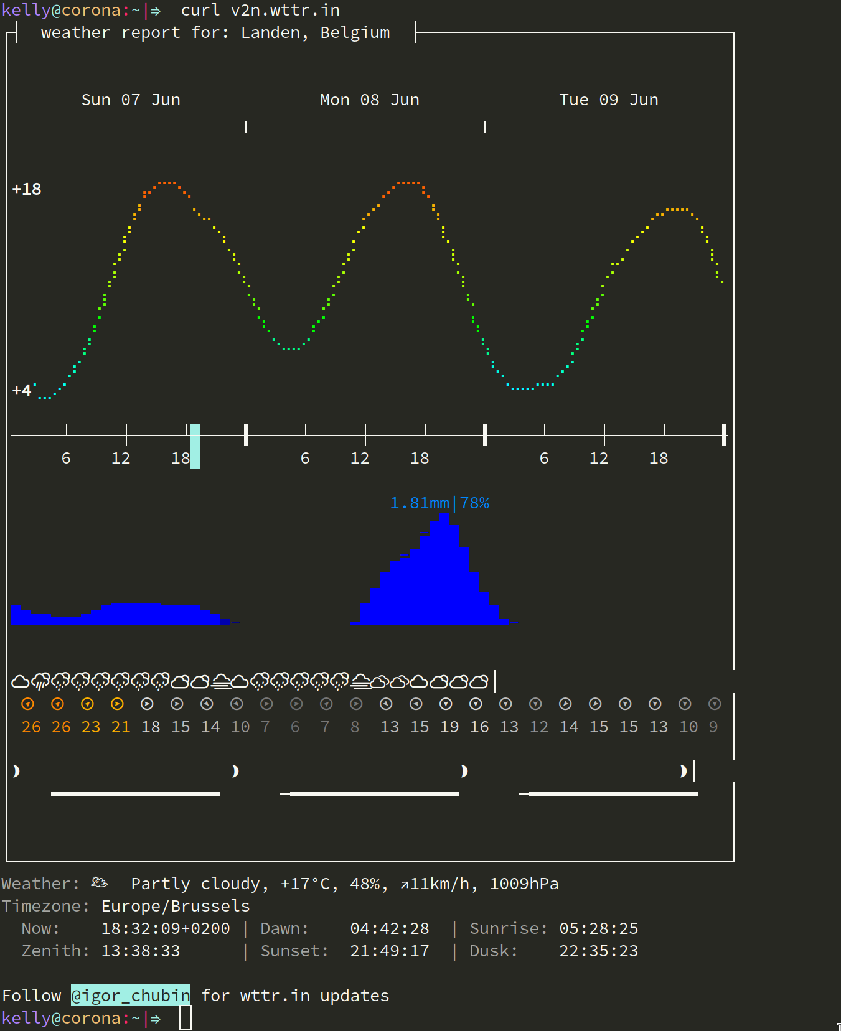Click the wind speed value '21'

pyautogui.click(x=121, y=727)
